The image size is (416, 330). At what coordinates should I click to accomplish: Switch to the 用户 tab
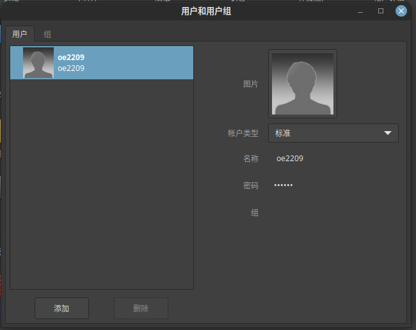pyautogui.click(x=20, y=34)
